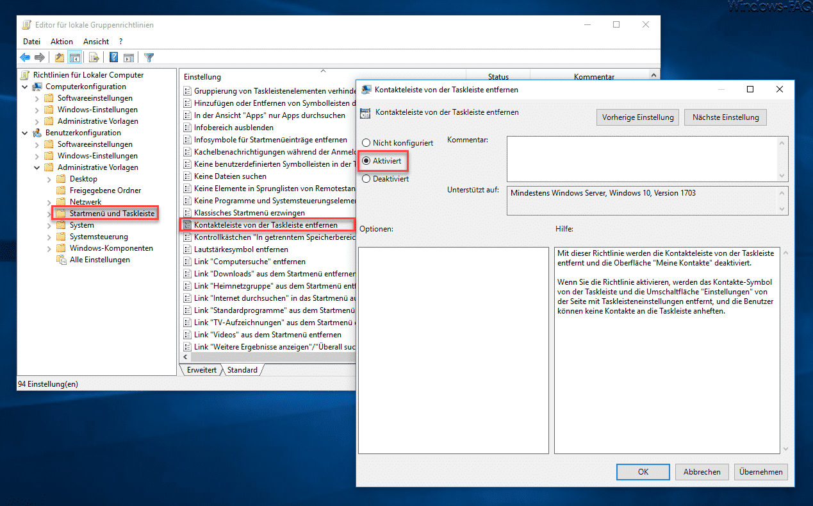This screenshot has height=506, width=813.
Task: Expand the Desktop tree node
Action: click(x=49, y=179)
